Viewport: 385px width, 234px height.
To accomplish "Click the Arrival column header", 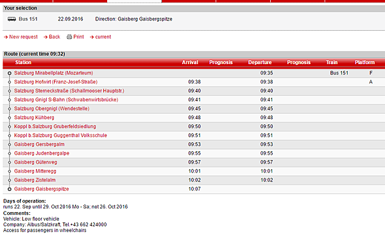I will click(x=190, y=62).
